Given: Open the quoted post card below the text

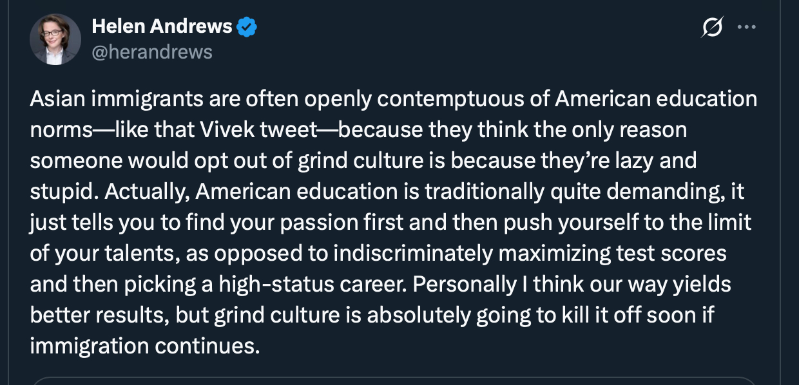Looking at the screenshot, I should point(393,380).
